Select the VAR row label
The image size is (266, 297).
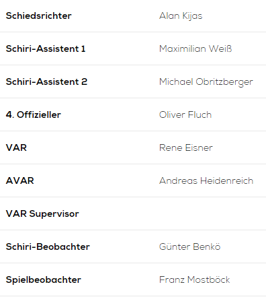(16, 147)
